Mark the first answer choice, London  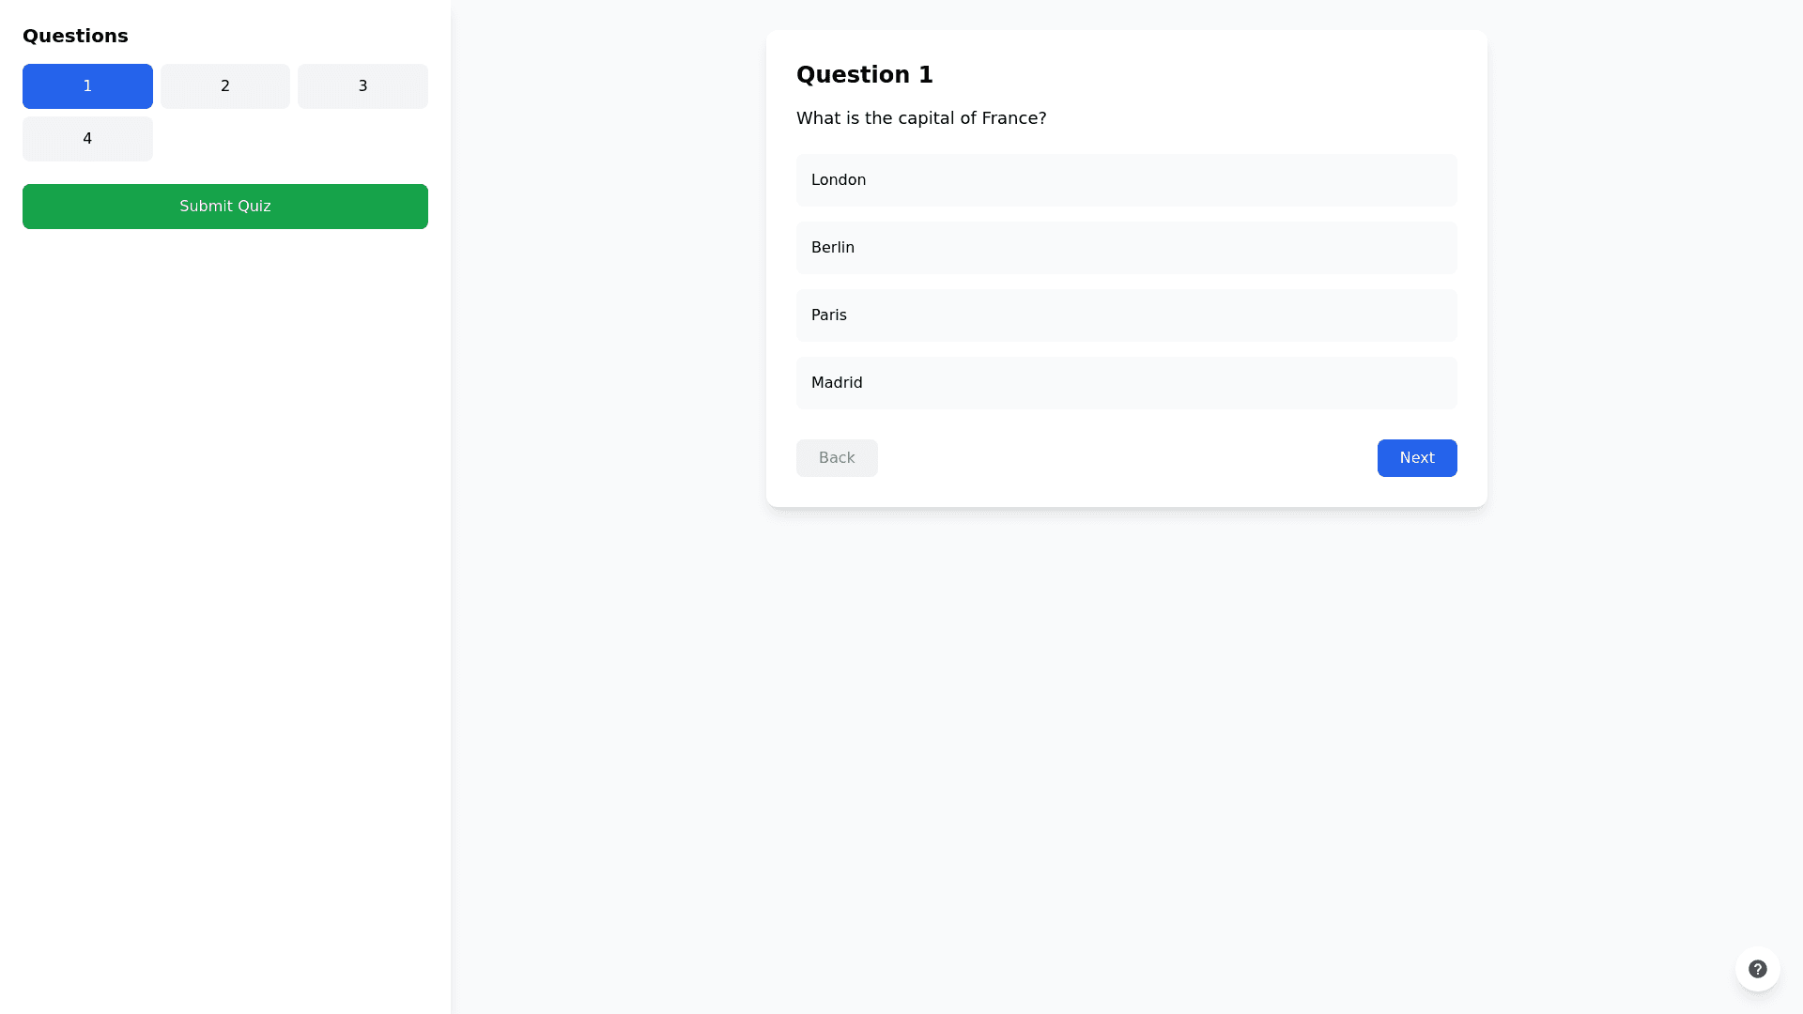(x=1126, y=180)
